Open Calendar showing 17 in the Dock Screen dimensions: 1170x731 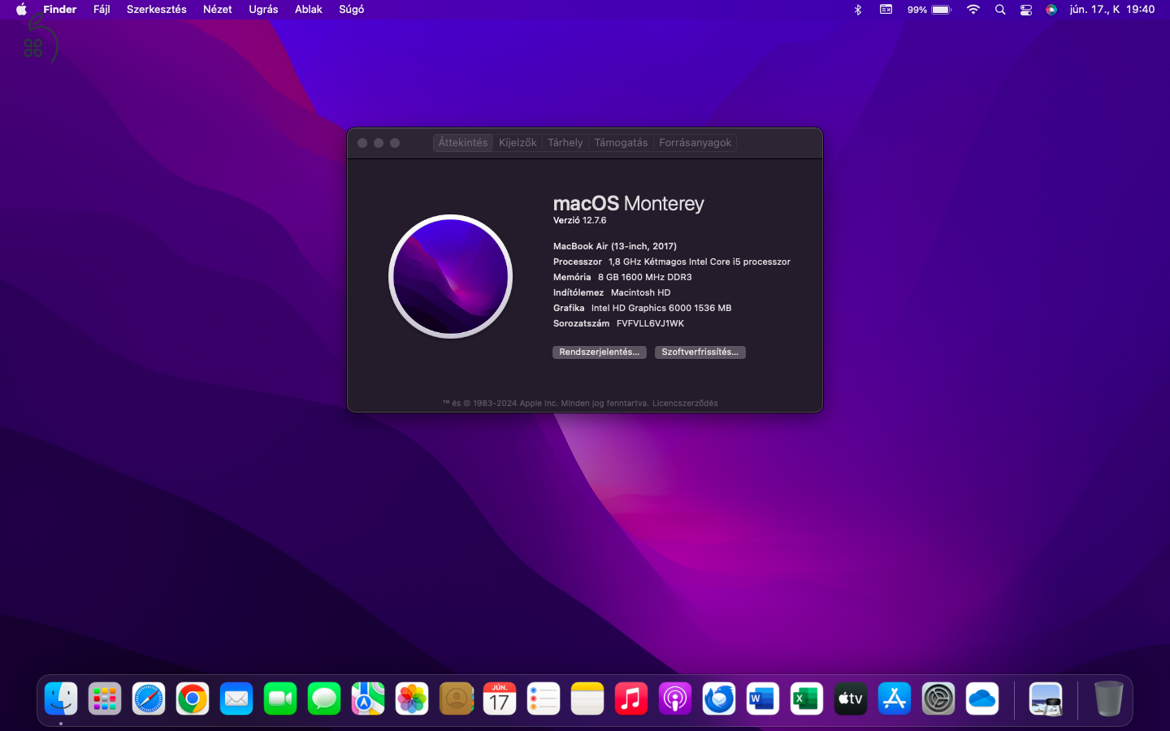click(x=500, y=699)
